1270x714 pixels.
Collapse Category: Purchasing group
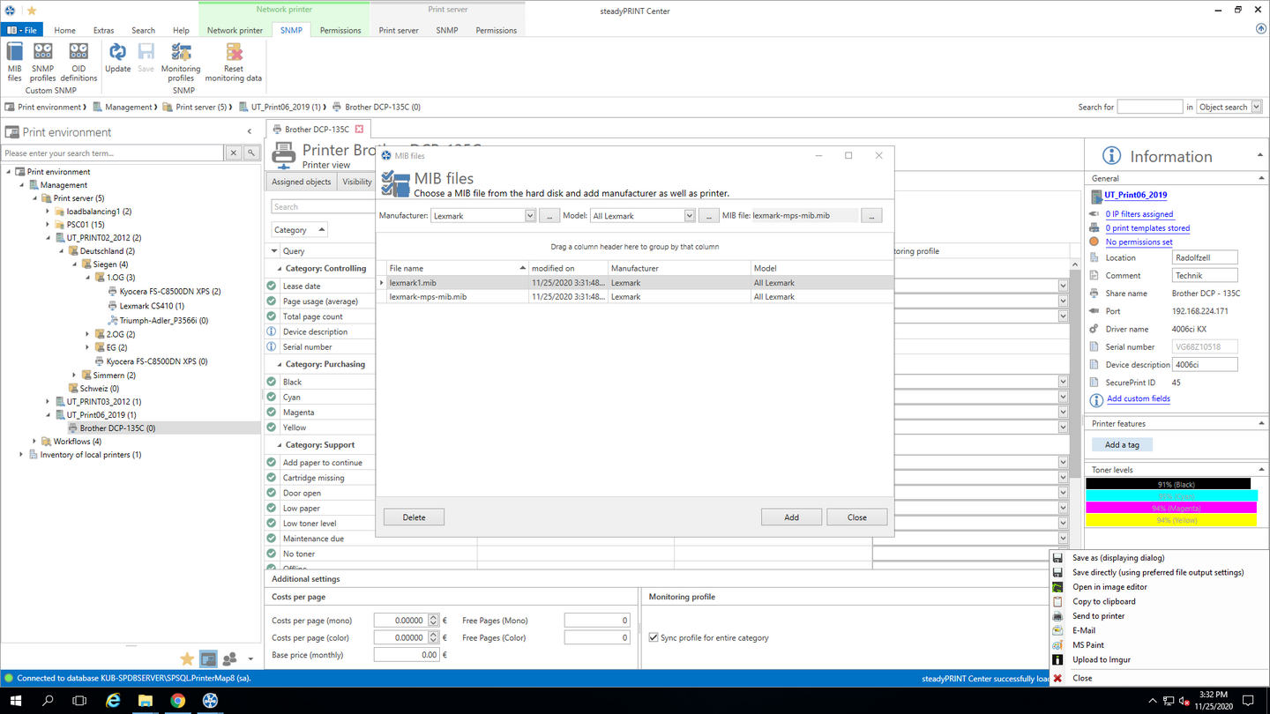click(280, 364)
